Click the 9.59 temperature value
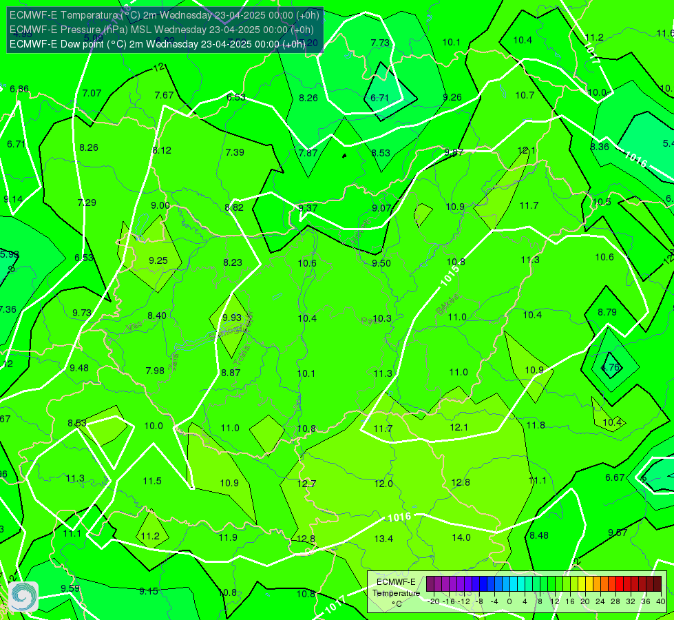Viewport: 674px width, 620px height. [x=70, y=588]
